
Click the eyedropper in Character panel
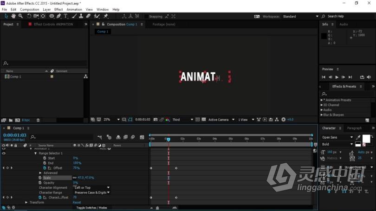[358, 137]
